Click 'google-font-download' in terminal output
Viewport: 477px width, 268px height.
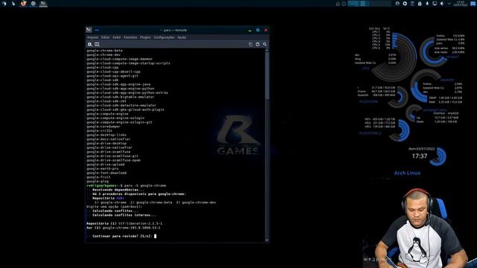point(107,173)
